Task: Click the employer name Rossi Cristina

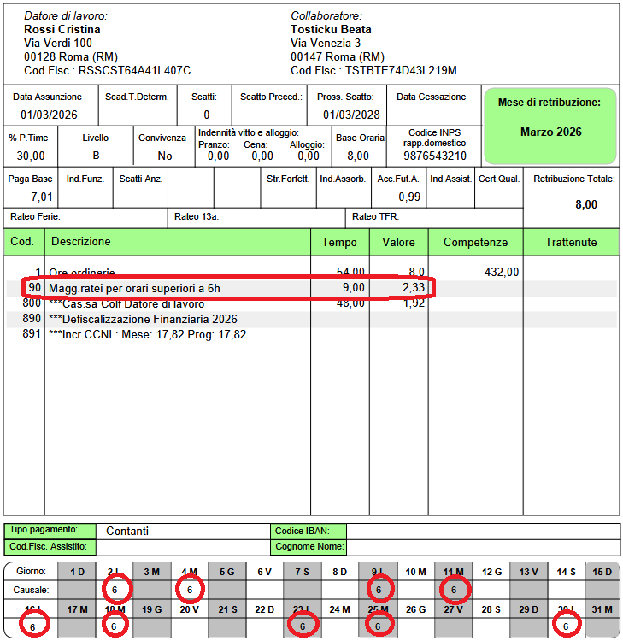Action: [x=62, y=30]
